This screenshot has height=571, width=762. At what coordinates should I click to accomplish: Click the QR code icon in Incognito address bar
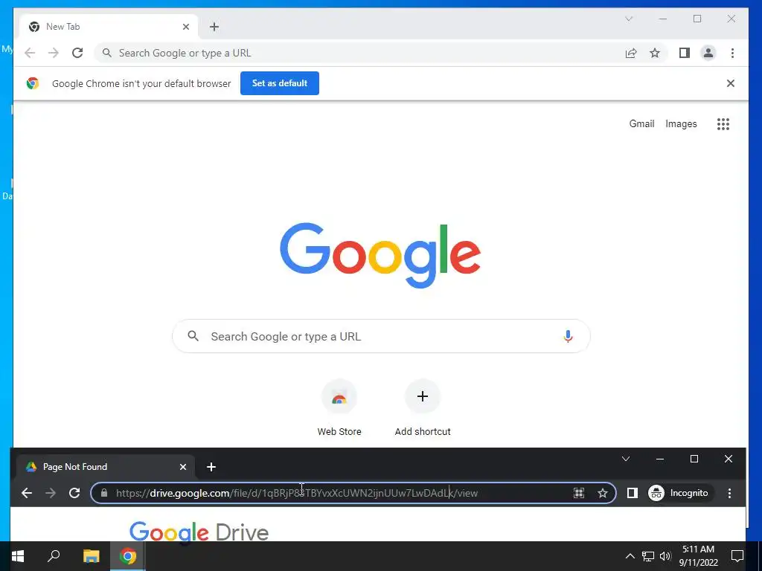coord(579,493)
